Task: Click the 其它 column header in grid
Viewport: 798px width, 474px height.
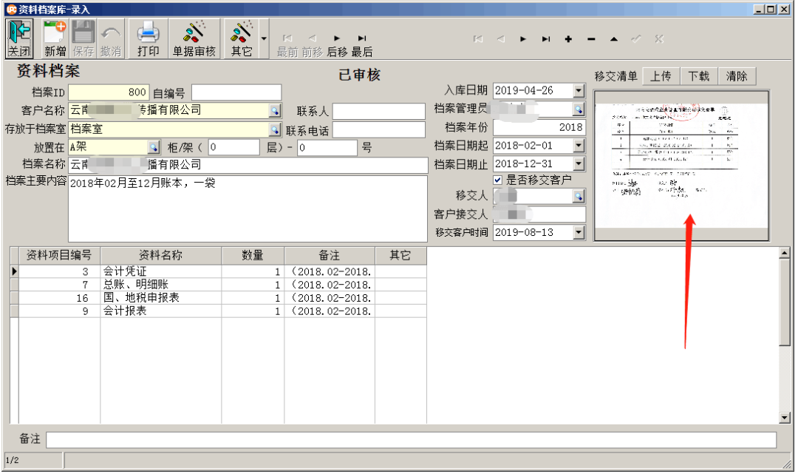Action: (x=400, y=256)
